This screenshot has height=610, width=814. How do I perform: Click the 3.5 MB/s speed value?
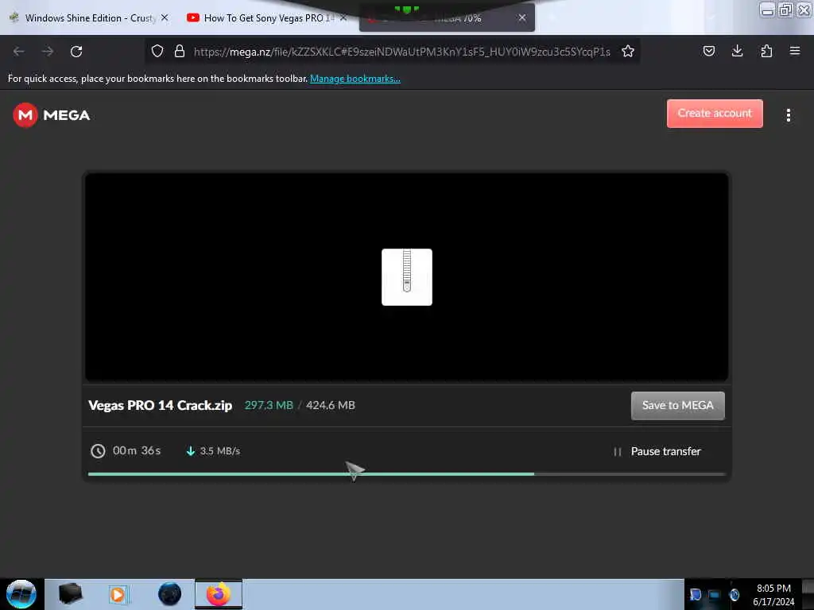220,451
